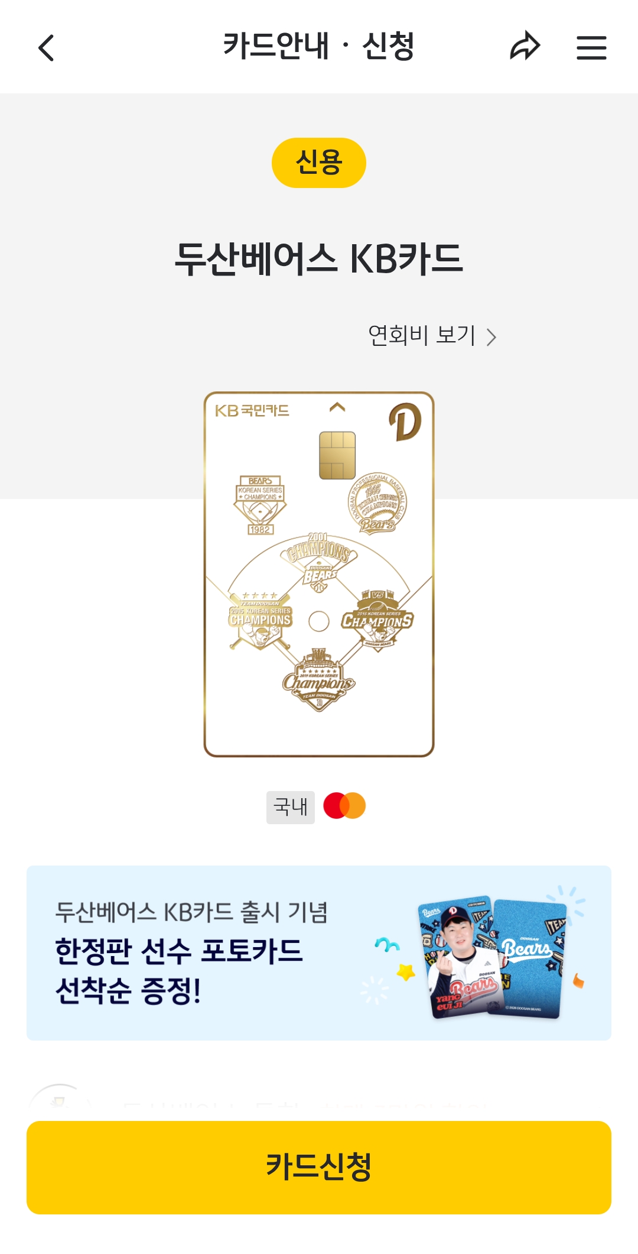The width and height of the screenshot is (638, 1254).
Task: Click the Mastercard logo icon
Action: [344, 806]
